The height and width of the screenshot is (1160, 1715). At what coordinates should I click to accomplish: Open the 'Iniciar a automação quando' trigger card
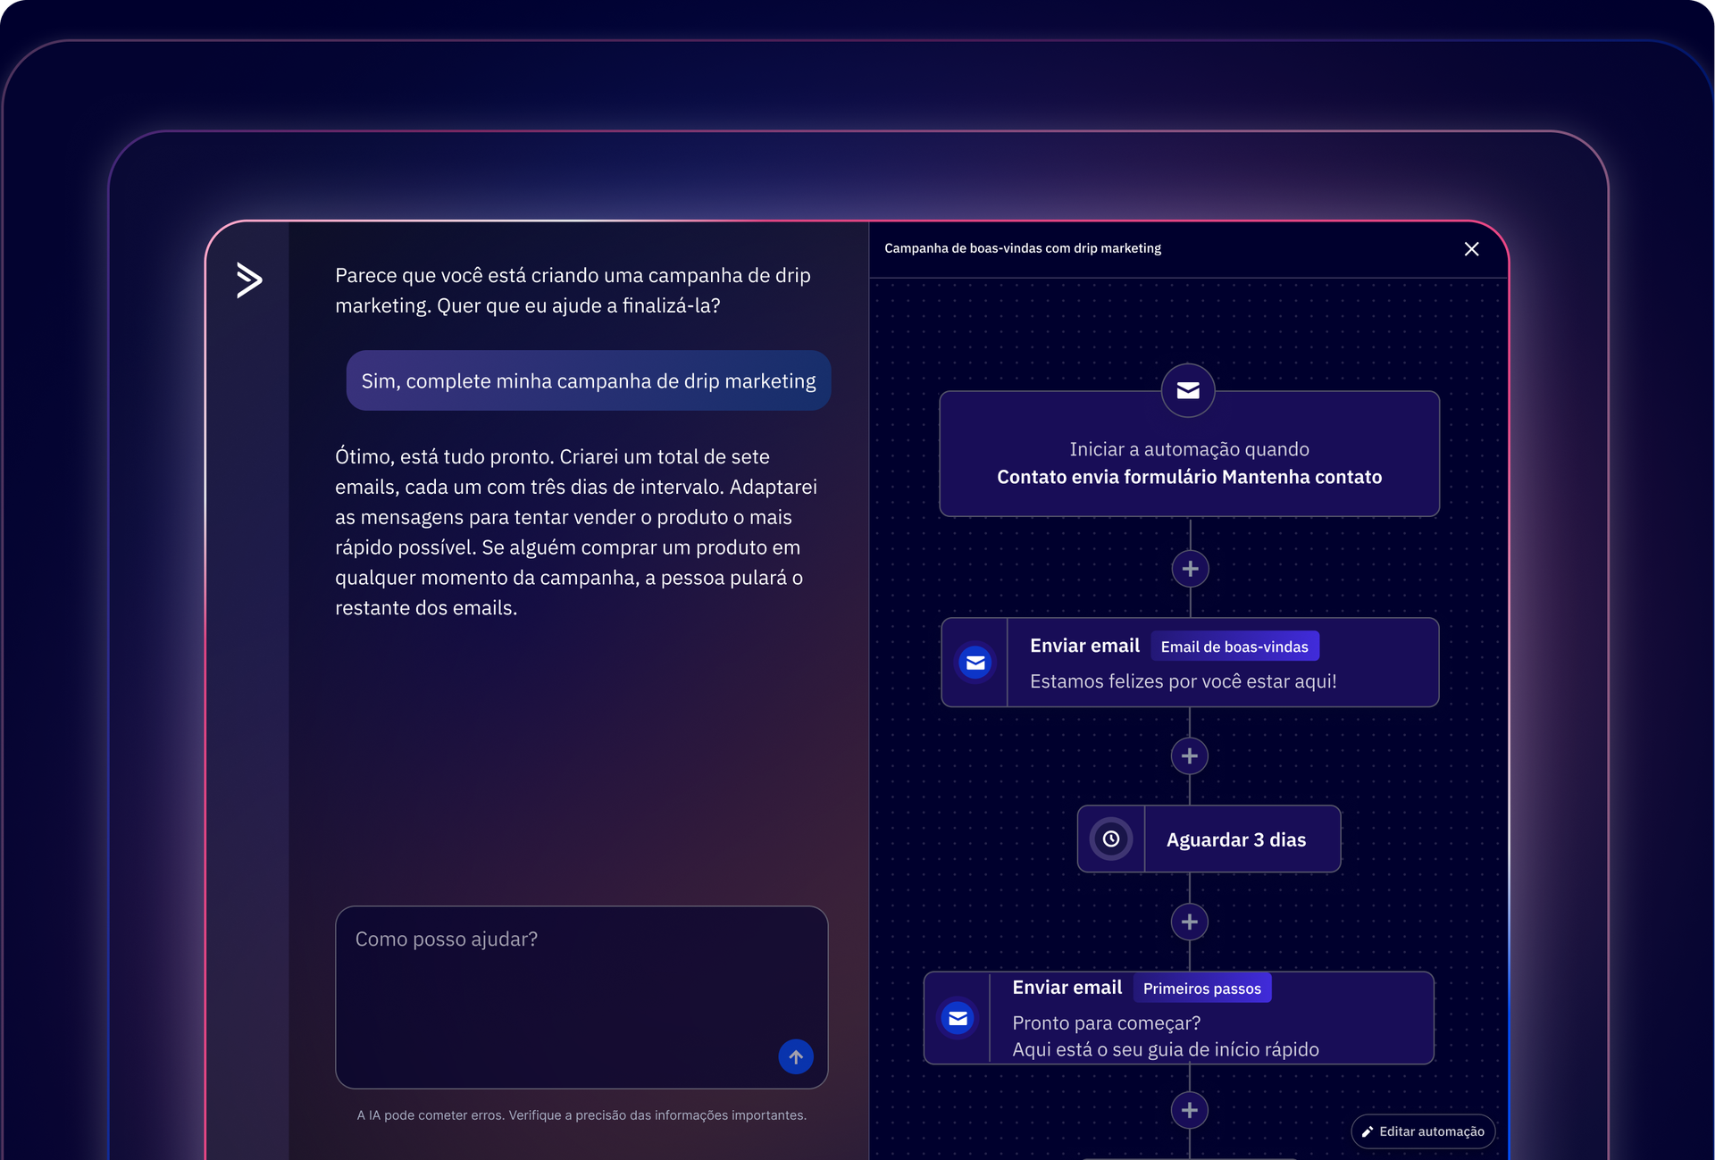click(1189, 464)
